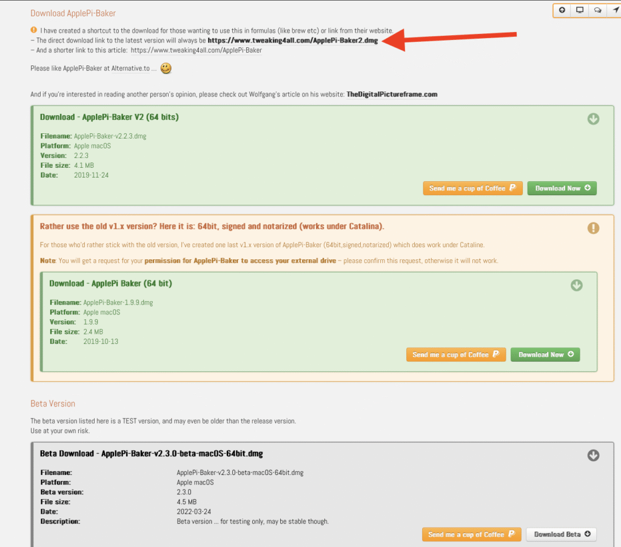Click the smiley face emoji
This screenshot has height=547, width=621.
(x=166, y=68)
